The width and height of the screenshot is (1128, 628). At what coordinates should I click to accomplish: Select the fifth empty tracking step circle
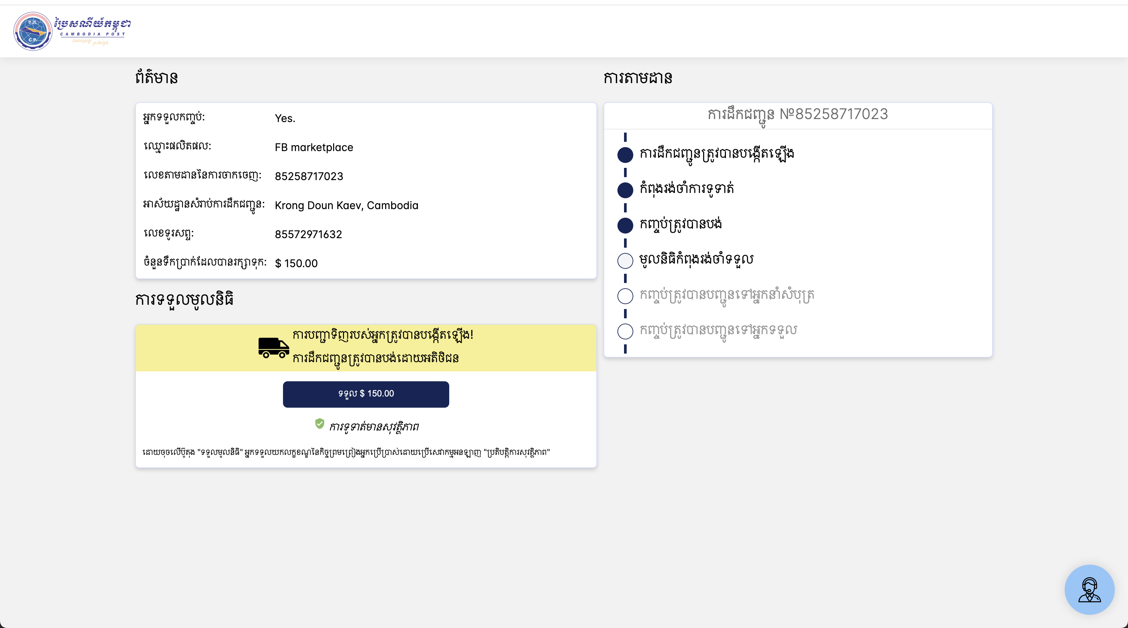click(625, 296)
